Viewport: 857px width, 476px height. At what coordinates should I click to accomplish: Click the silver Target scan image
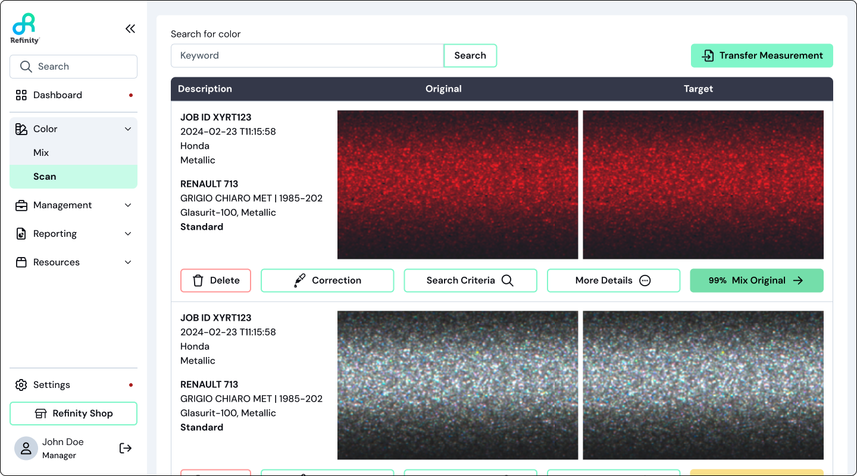click(703, 385)
